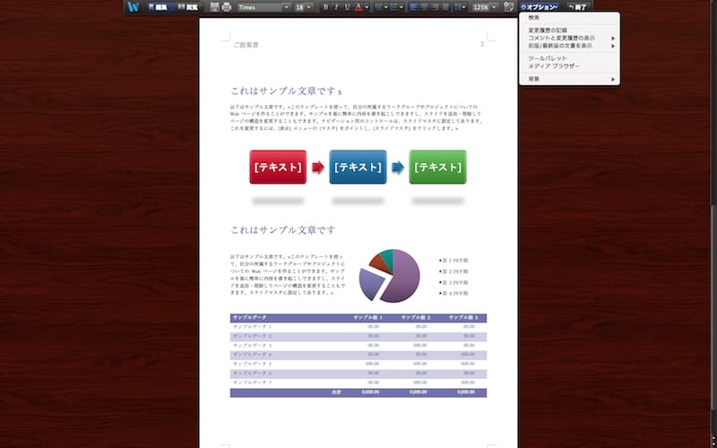Align text right

pyautogui.click(x=435, y=7)
